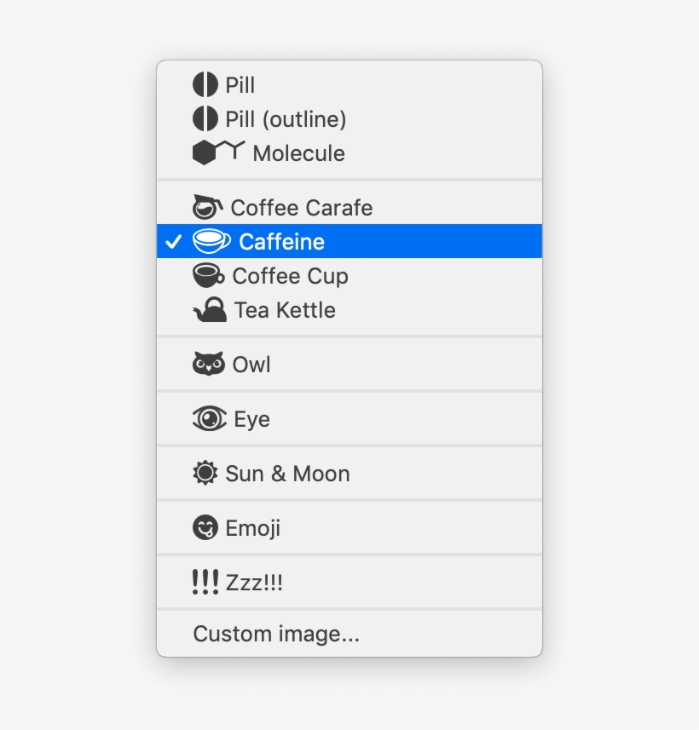The width and height of the screenshot is (699, 730).
Task: Choose the Coffee Cup icon
Action: pos(209,275)
